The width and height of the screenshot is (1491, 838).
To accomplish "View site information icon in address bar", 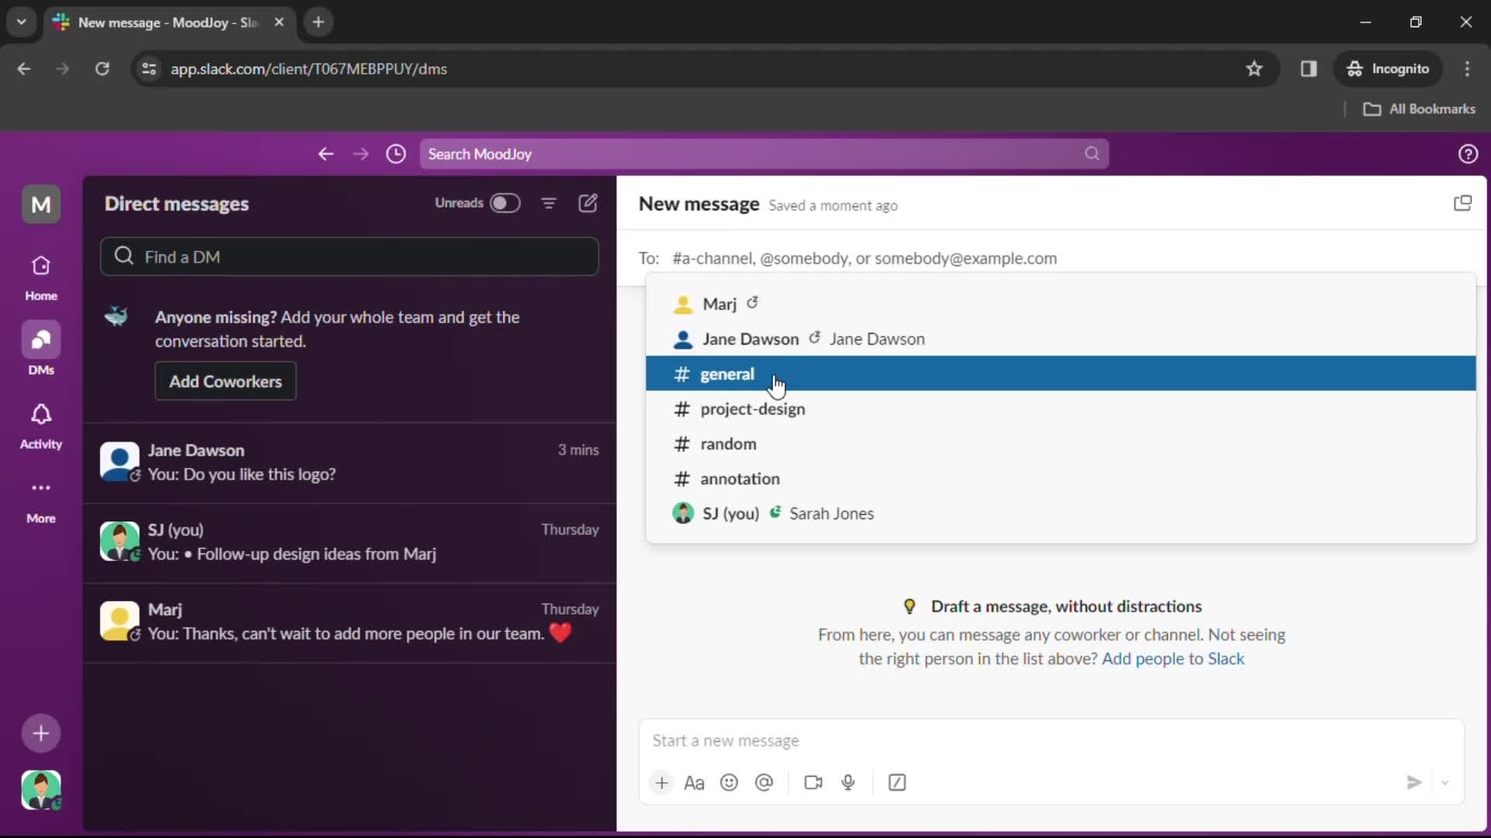I will pos(149,69).
